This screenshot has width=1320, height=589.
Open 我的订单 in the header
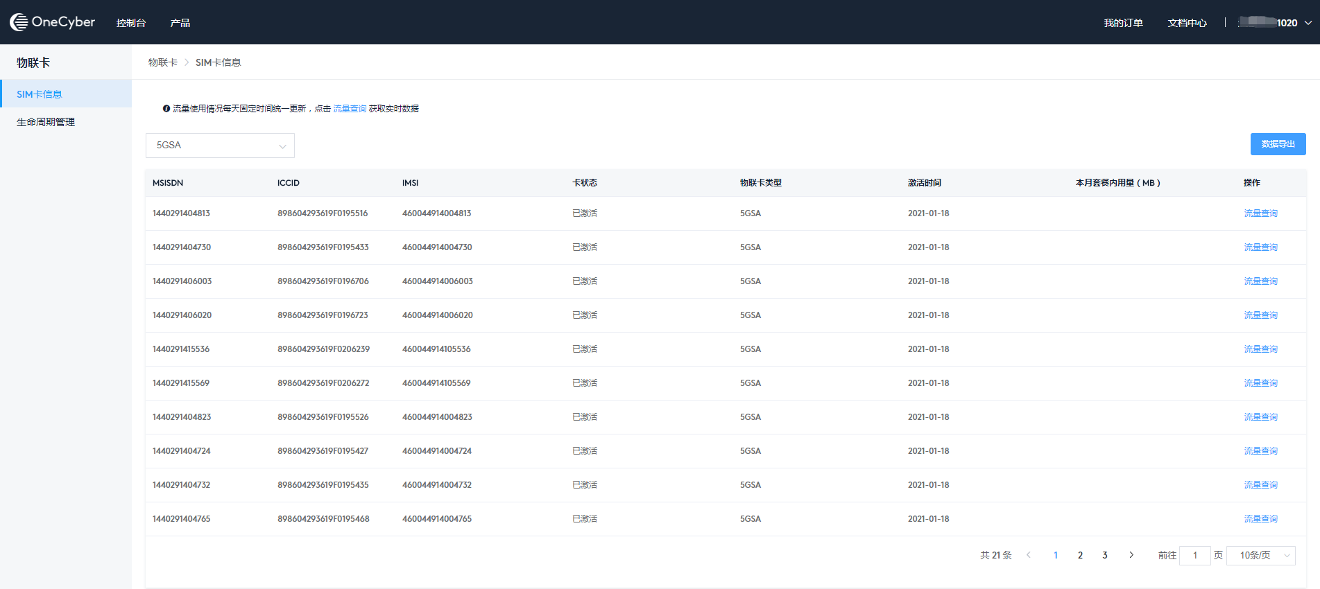pyautogui.click(x=1123, y=23)
